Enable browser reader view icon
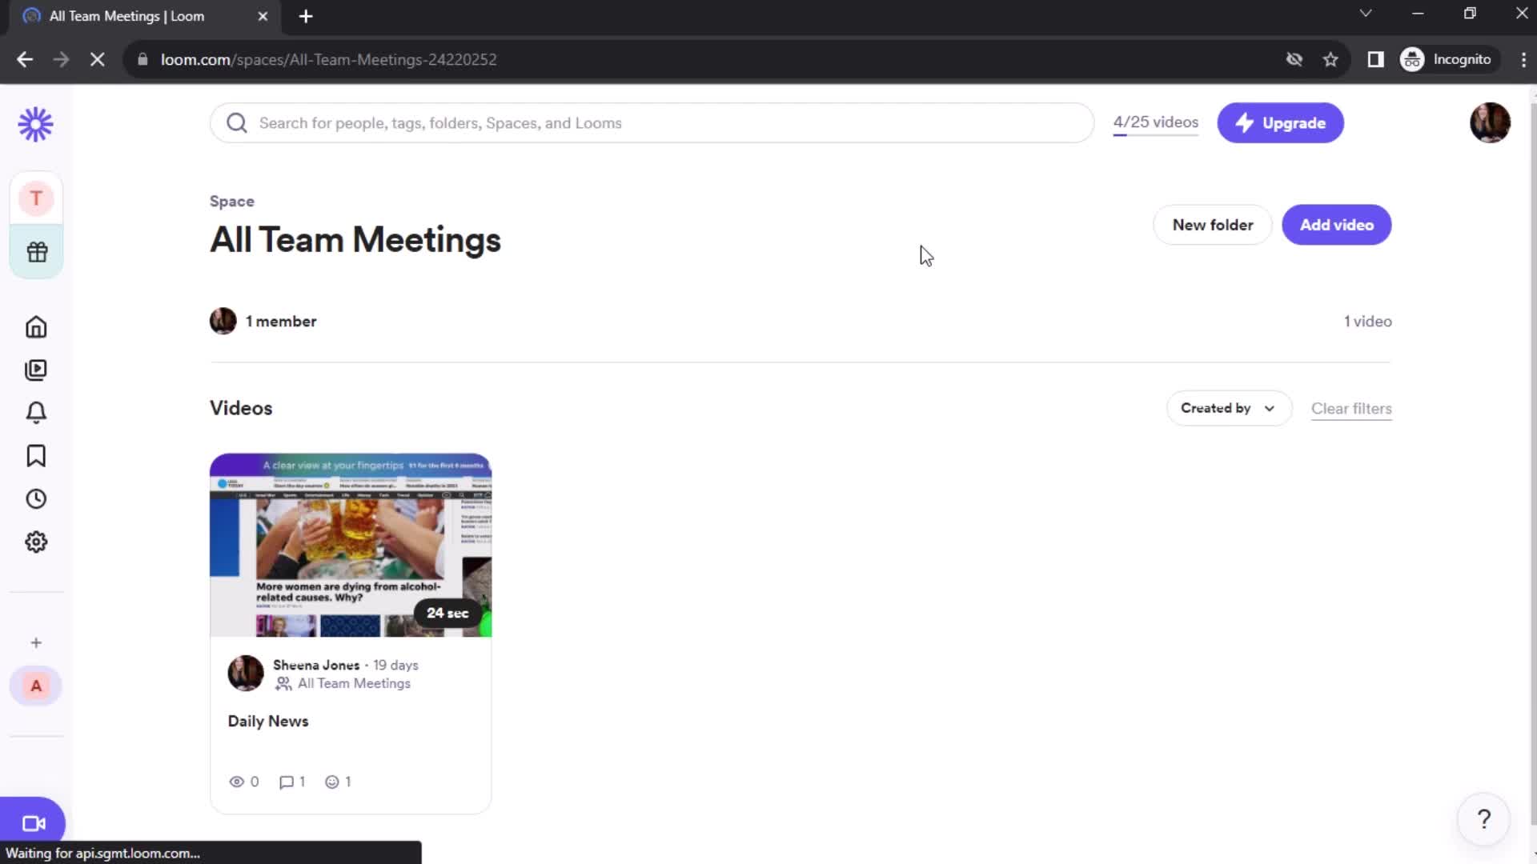Image resolution: width=1537 pixels, height=864 pixels. tap(1377, 59)
